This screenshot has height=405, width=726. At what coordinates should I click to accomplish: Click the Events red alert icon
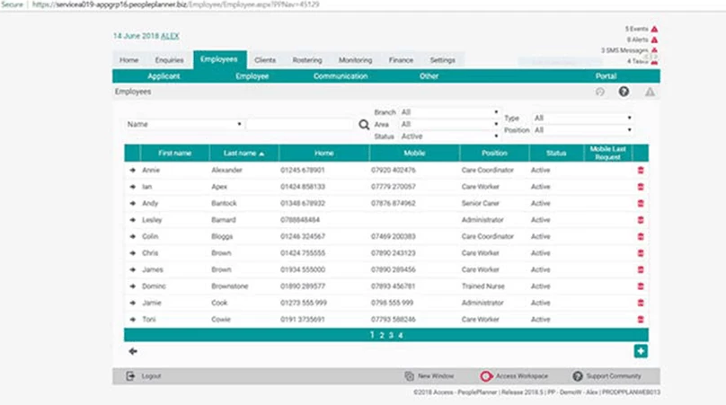(x=654, y=29)
